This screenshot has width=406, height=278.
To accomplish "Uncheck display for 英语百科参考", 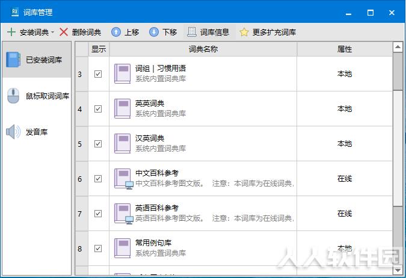I will coord(98,214).
